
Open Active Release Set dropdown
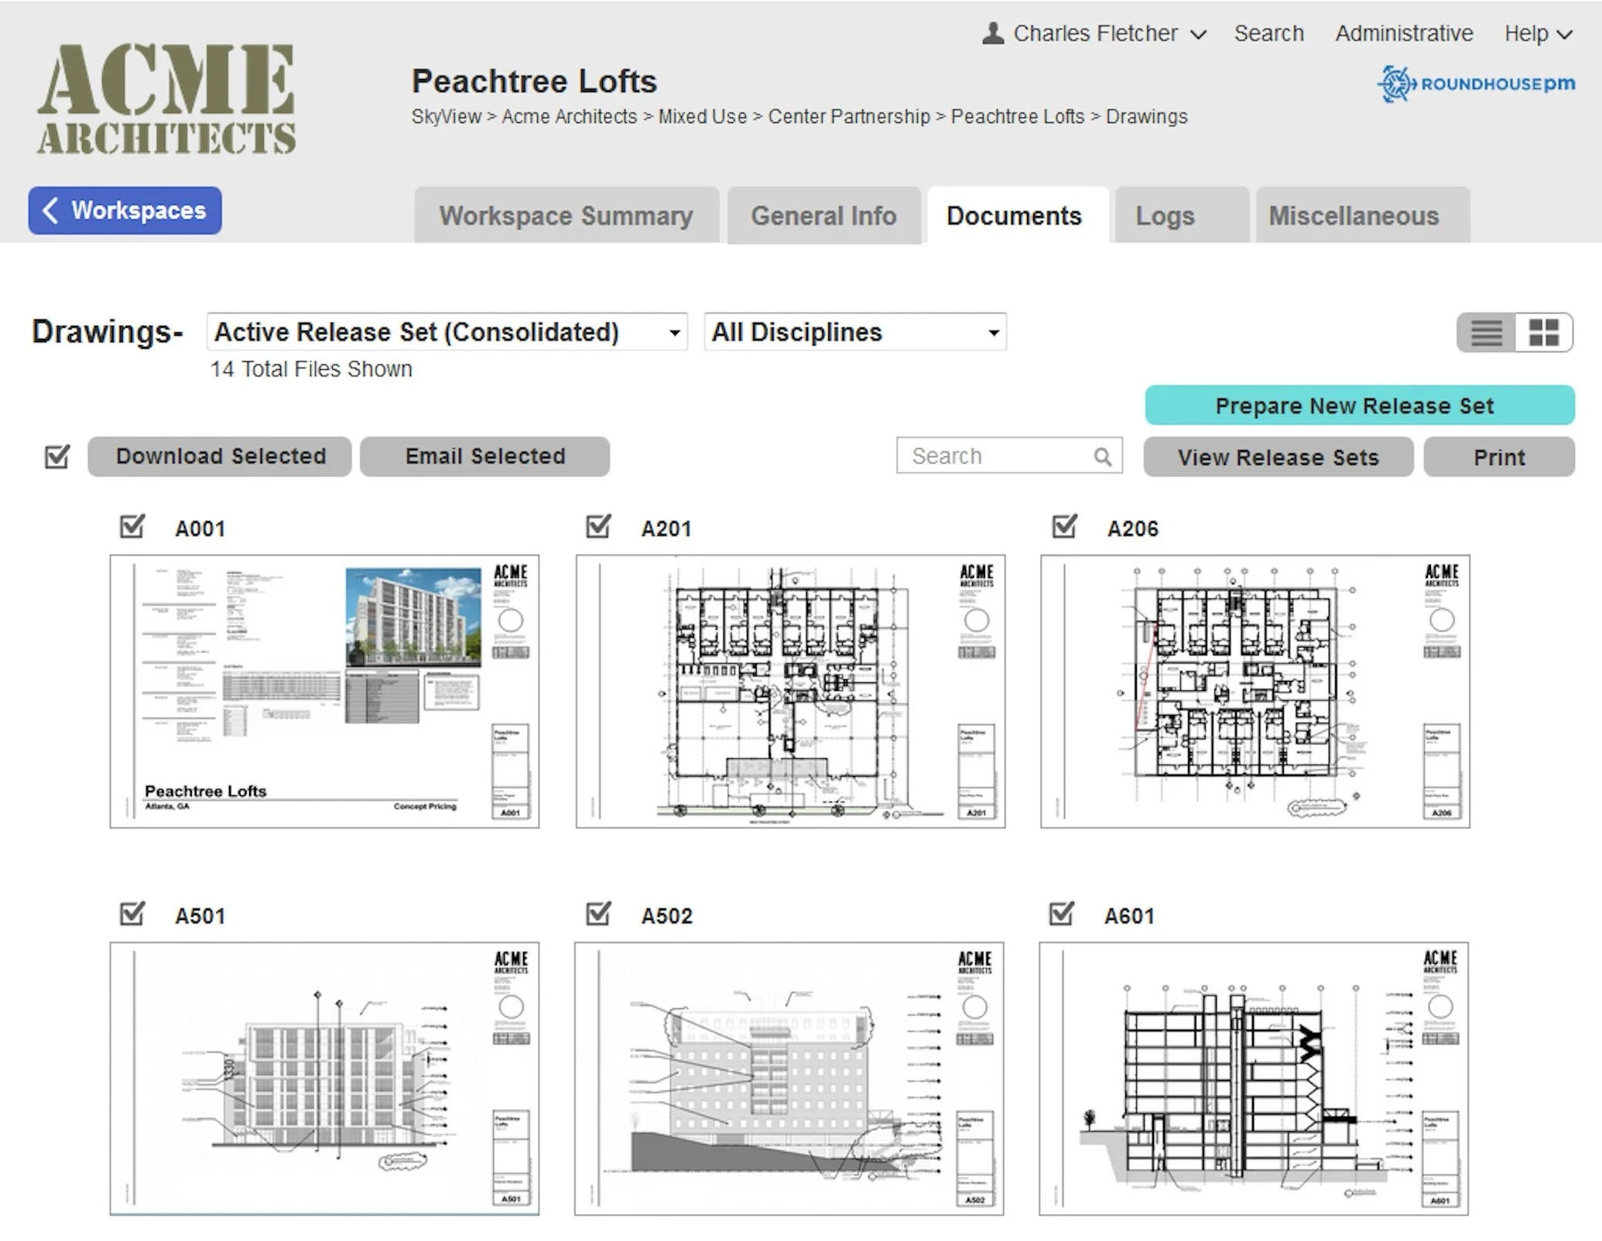click(x=447, y=332)
